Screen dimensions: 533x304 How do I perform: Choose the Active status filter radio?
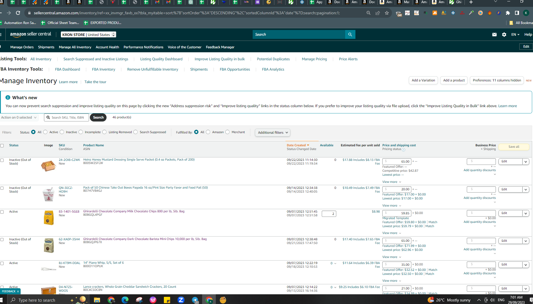click(x=45, y=132)
